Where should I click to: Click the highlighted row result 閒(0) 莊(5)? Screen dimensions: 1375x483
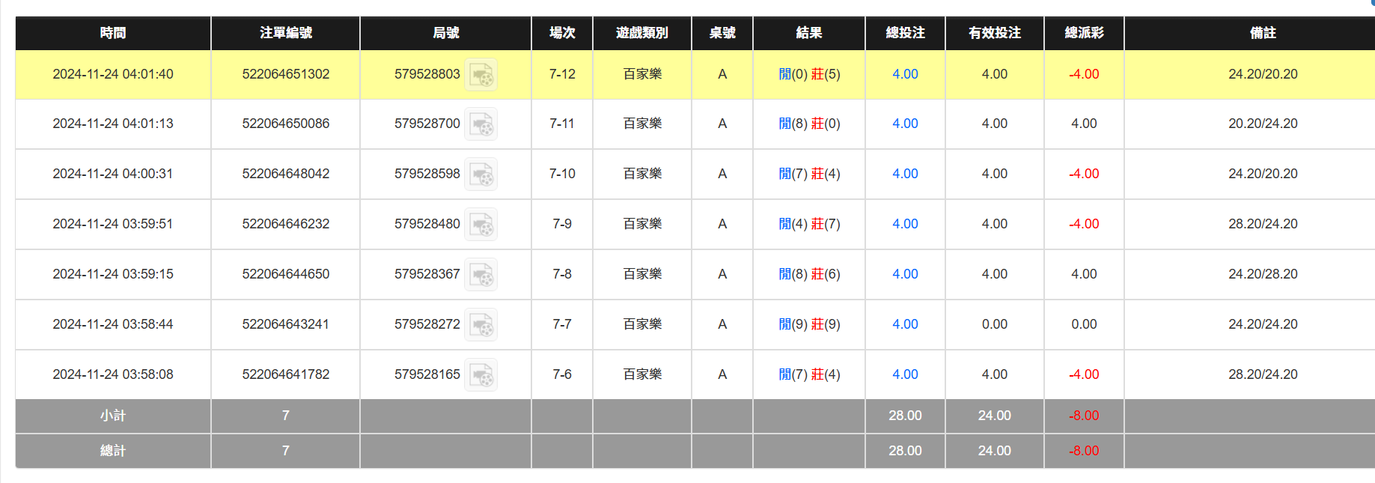pos(808,74)
